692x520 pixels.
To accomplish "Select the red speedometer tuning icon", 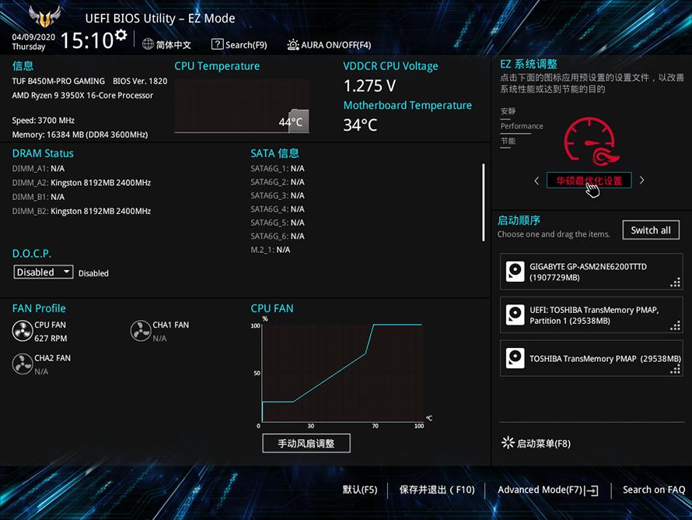I will click(589, 140).
